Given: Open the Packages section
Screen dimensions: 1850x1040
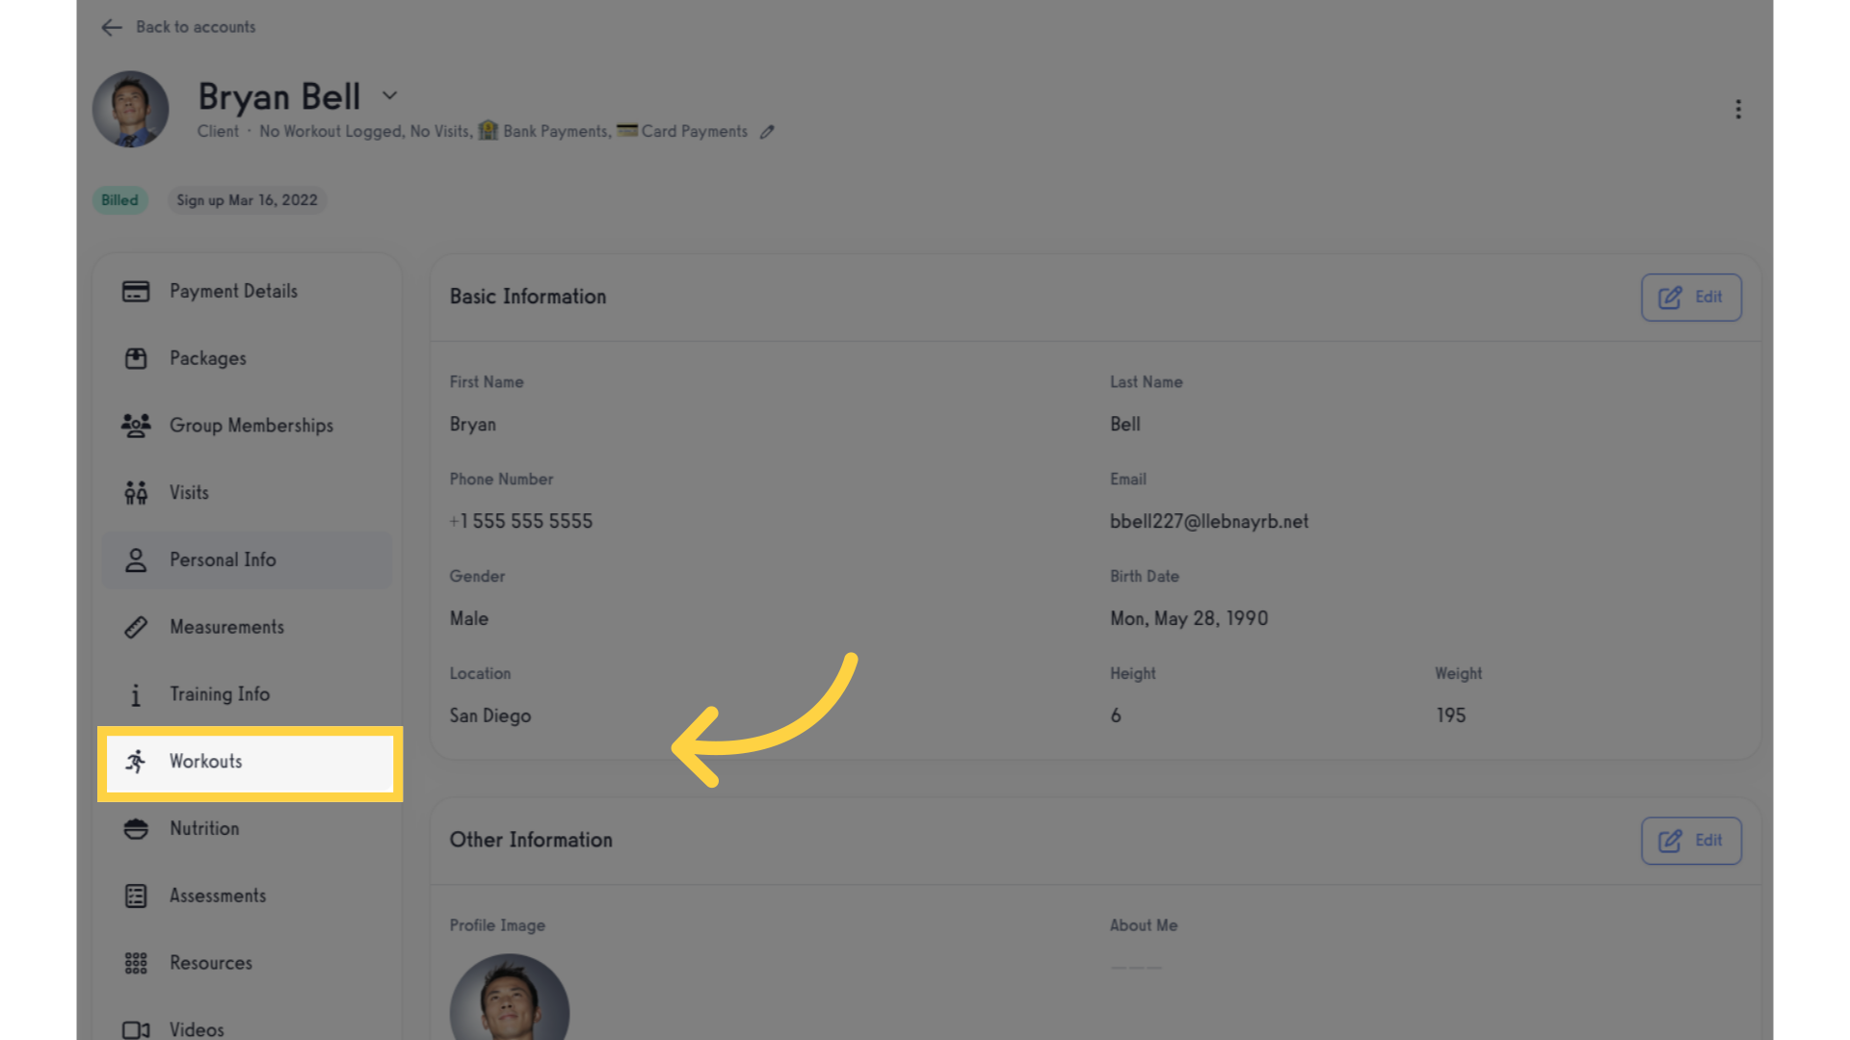Looking at the screenshot, I should coord(248,358).
